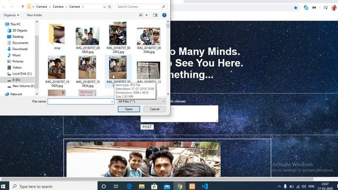Viewport: 338px width, 190px height.
Task: Open XAMPP from taskbar
Action: pyautogui.click(x=192, y=186)
